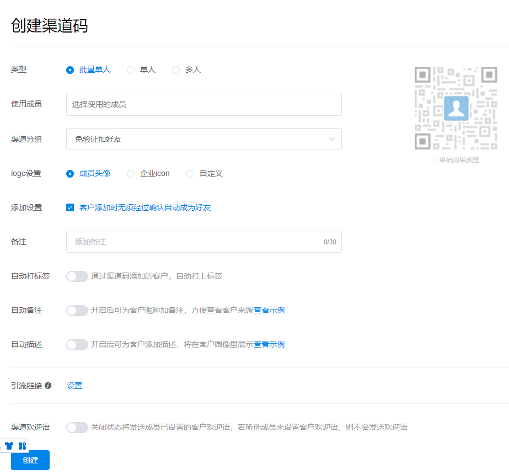This screenshot has height=475, width=509.
Task: Uncheck the auto-friend confirmation checkbox
Action: click(x=70, y=208)
